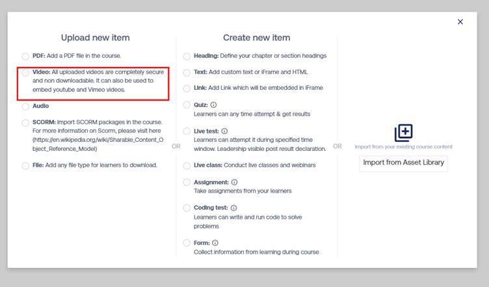489x287 pixels.
Task: Choose the Video upload radio button
Action: point(25,72)
